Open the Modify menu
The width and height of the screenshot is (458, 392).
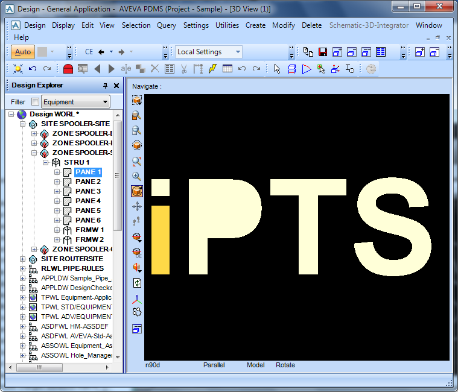coord(284,25)
